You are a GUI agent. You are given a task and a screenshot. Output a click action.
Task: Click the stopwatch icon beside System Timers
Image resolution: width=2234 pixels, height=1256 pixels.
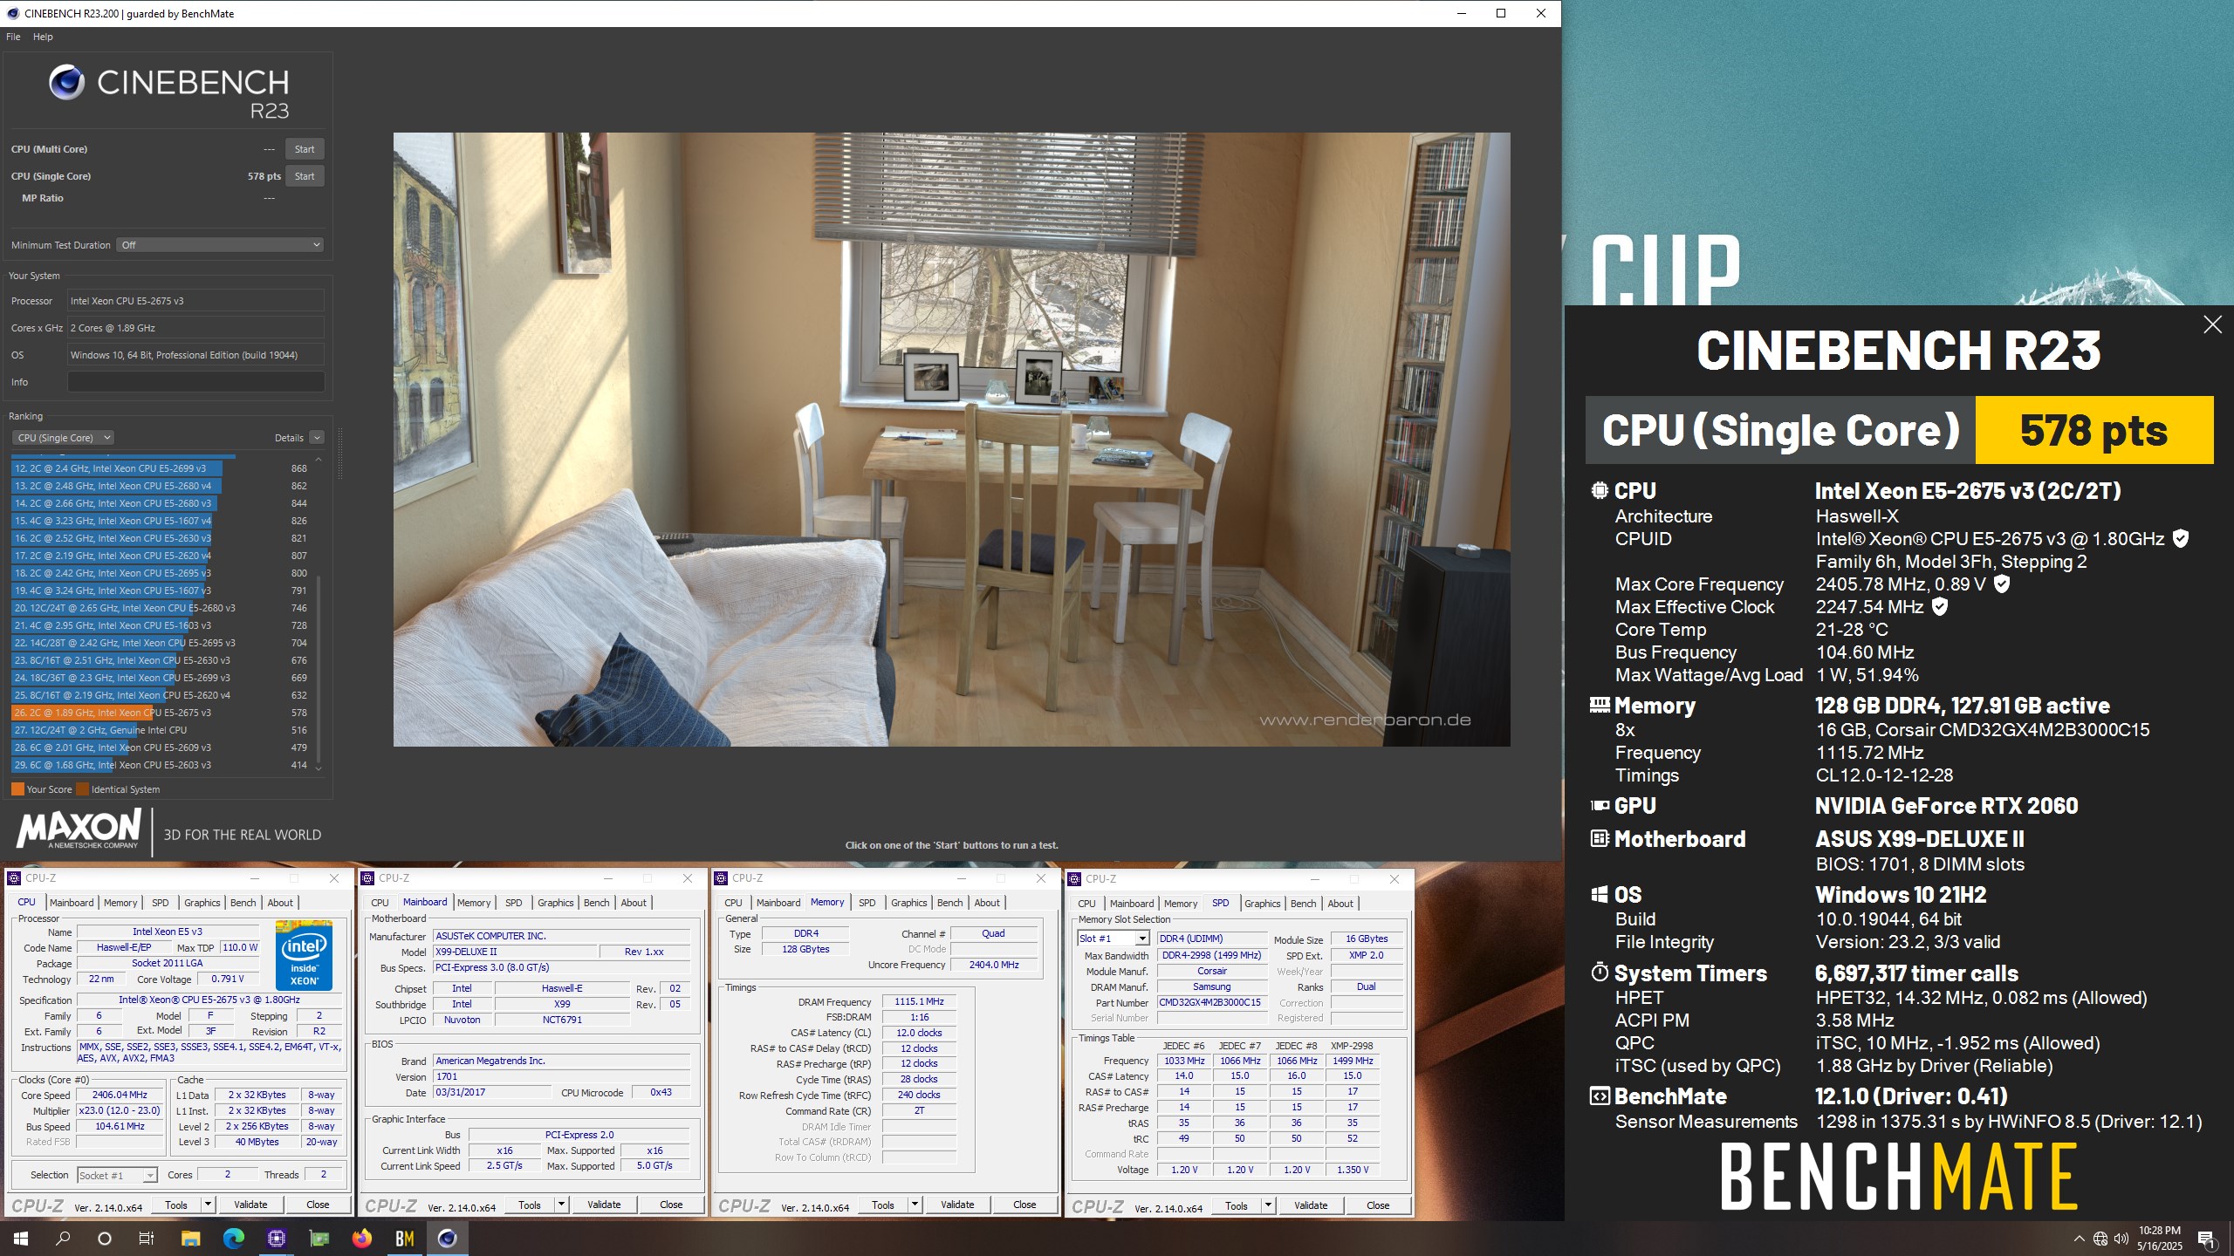(1600, 973)
